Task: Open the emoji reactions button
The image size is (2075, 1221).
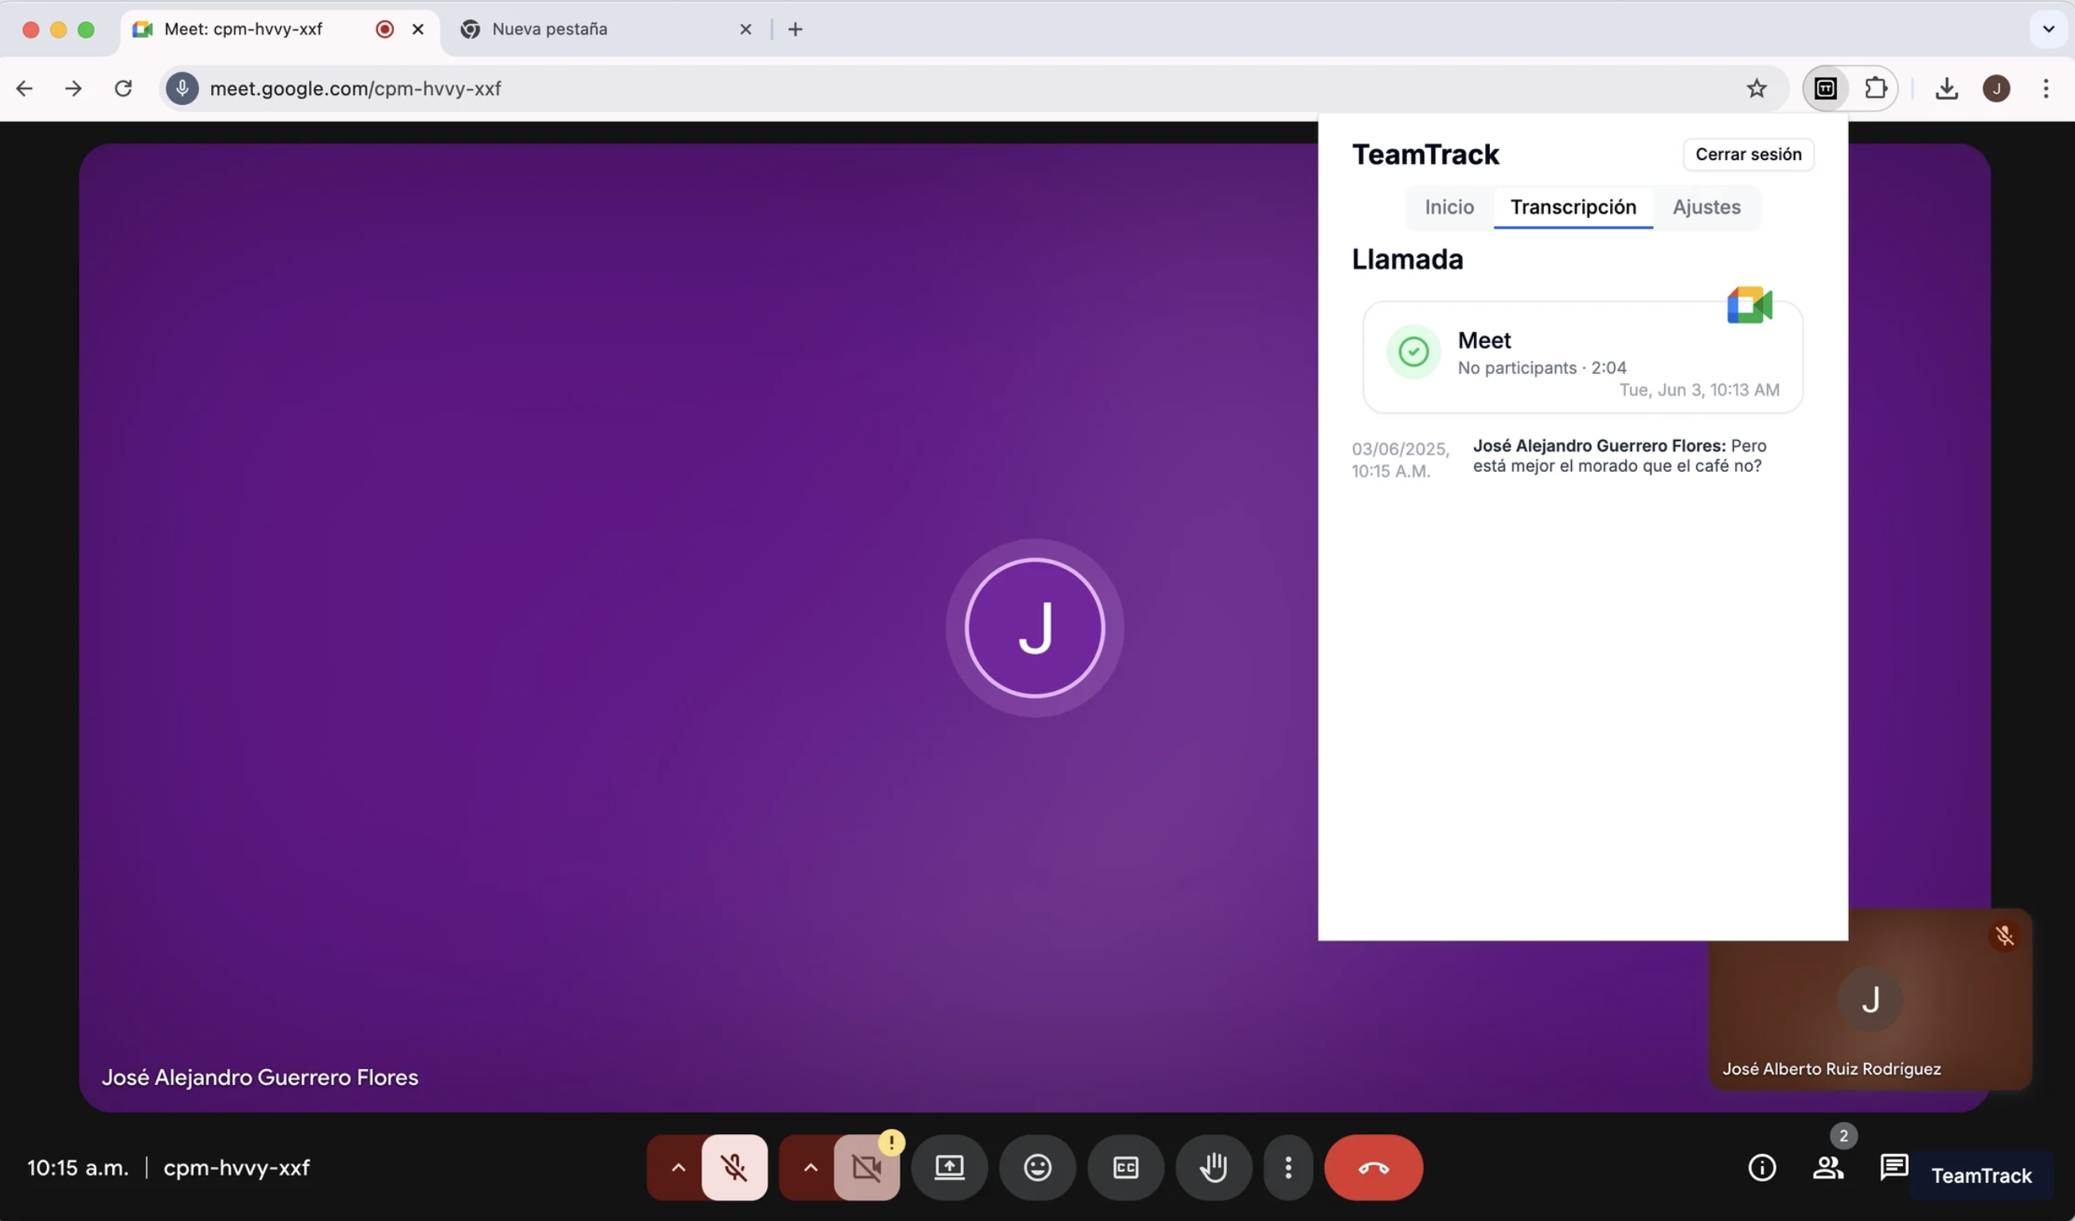Action: [x=1037, y=1167]
